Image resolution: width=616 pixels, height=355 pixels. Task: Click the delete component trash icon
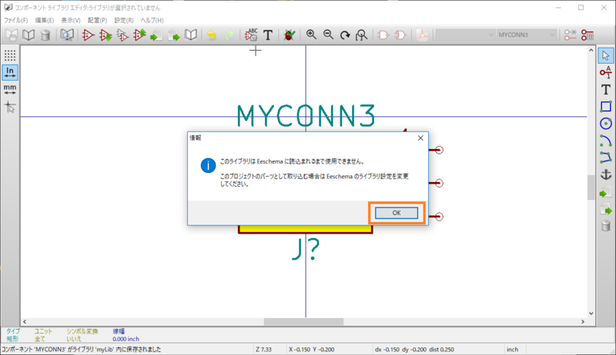point(45,35)
